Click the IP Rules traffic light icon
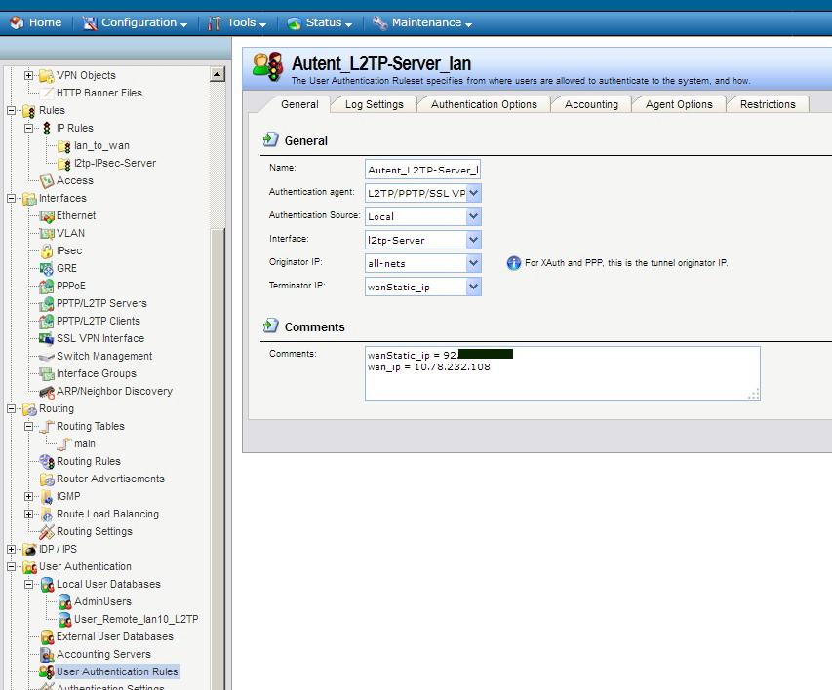The width and height of the screenshot is (832, 690). pyautogui.click(x=47, y=129)
